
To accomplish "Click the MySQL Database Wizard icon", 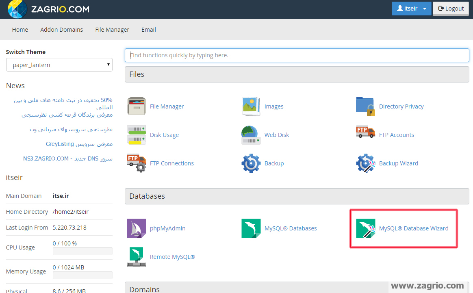I will pyautogui.click(x=366, y=228).
